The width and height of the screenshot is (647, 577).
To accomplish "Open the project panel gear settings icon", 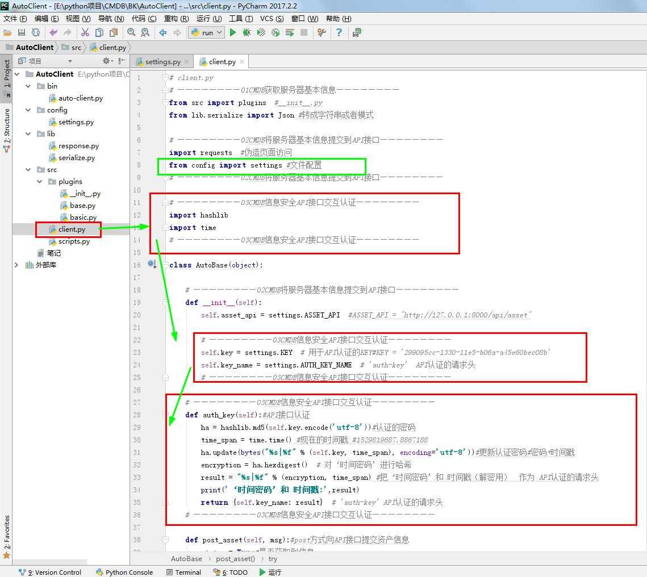I will click(107, 61).
